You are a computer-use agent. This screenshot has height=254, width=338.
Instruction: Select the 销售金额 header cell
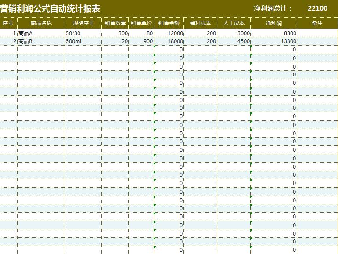click(169, 23)
